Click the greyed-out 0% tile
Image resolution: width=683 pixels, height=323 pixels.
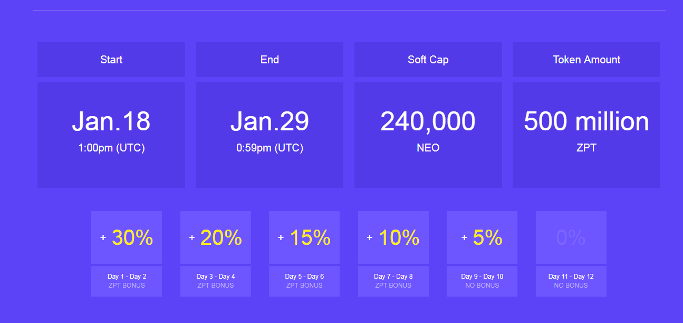click(x=571, y=237)
